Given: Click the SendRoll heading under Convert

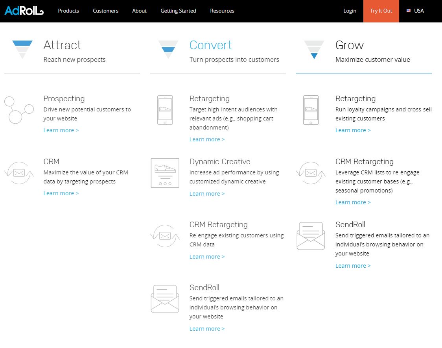Looking at the screenshot, I should [x=204, y=288].
